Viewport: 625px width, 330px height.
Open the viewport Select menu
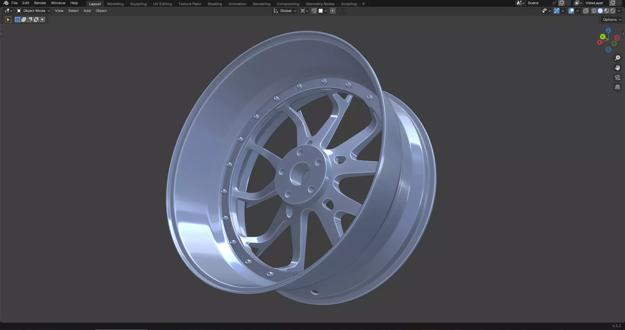pyautogui.click(x=73, y=11)
